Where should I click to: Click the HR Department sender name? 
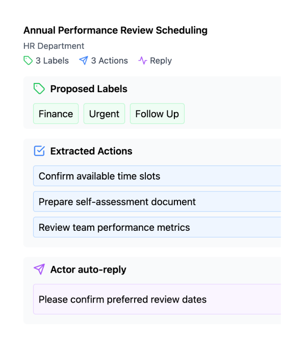pyautogui.click(x=54, y=46)
